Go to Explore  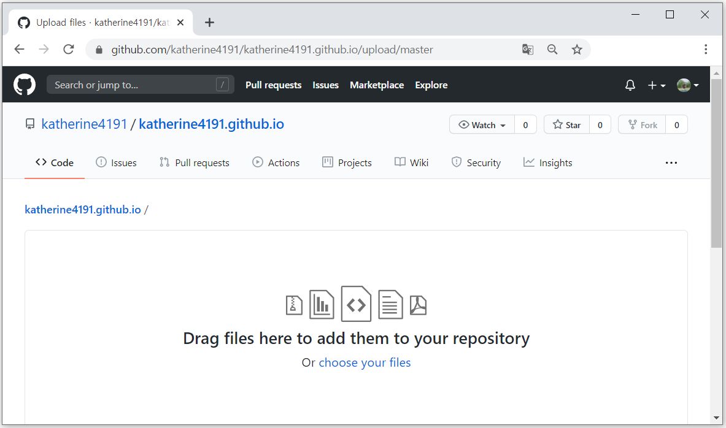(x=431, y=85)
